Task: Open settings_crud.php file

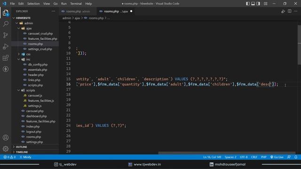Action: [40, 49]
